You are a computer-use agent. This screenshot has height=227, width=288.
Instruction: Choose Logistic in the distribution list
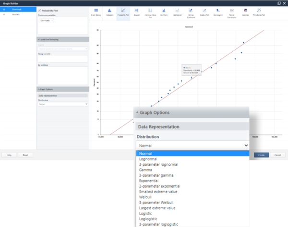click(192, 214)
